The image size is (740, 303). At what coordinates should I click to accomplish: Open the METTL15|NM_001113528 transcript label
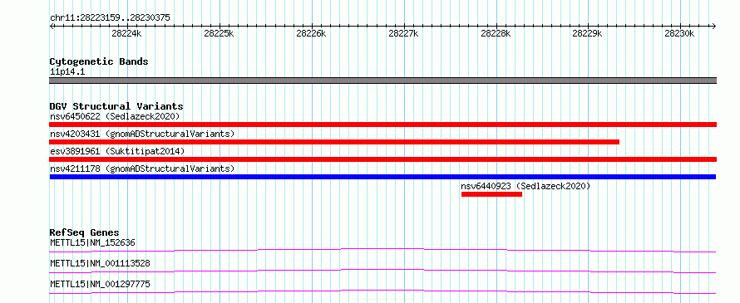100,263
